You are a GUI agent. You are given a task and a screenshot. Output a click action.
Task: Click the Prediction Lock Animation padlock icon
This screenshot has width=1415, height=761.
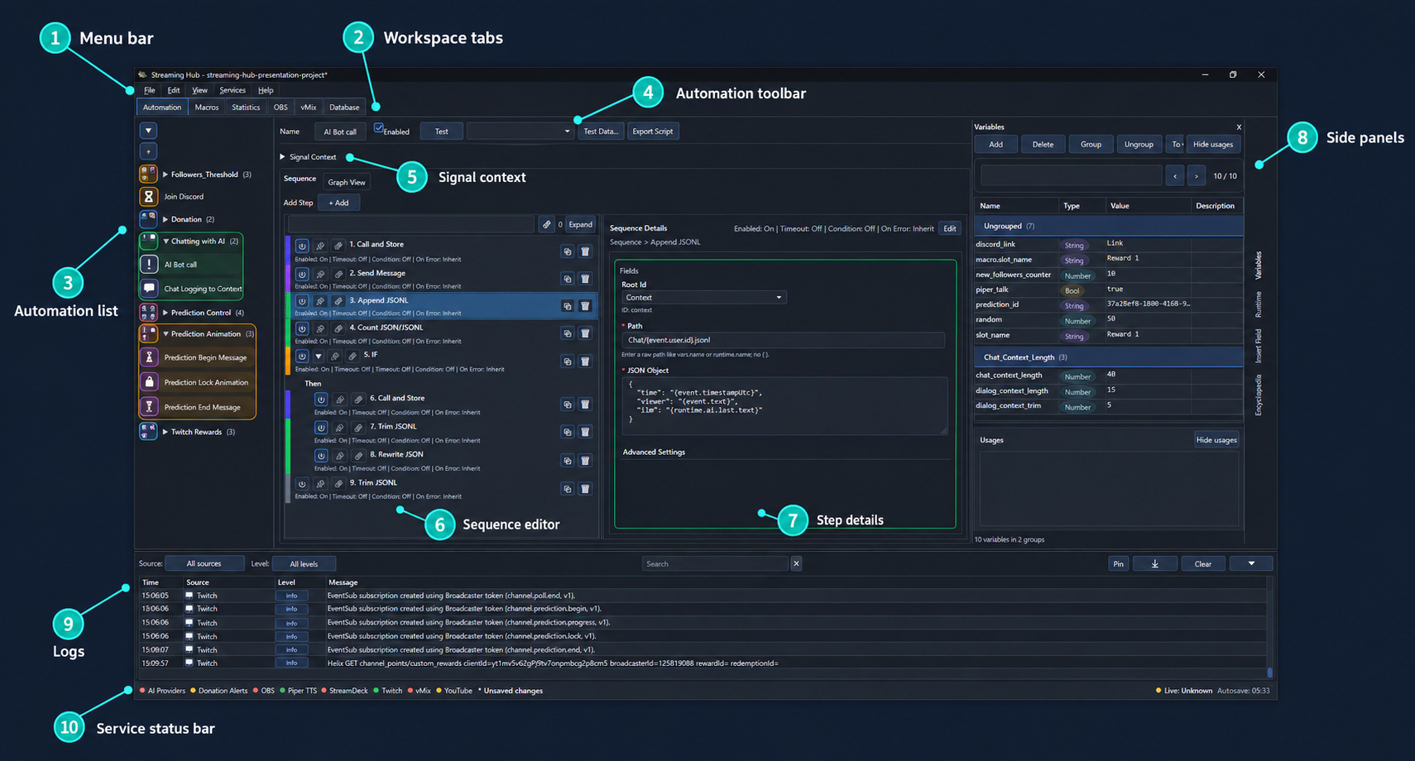tap(149, 381)
